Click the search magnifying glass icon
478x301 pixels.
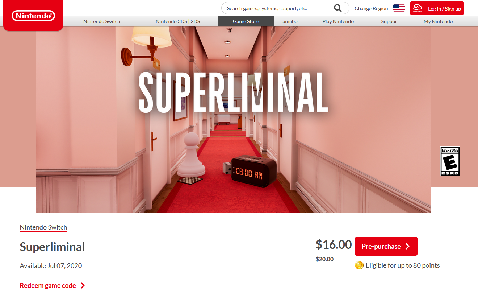click(x=338, y=8)
